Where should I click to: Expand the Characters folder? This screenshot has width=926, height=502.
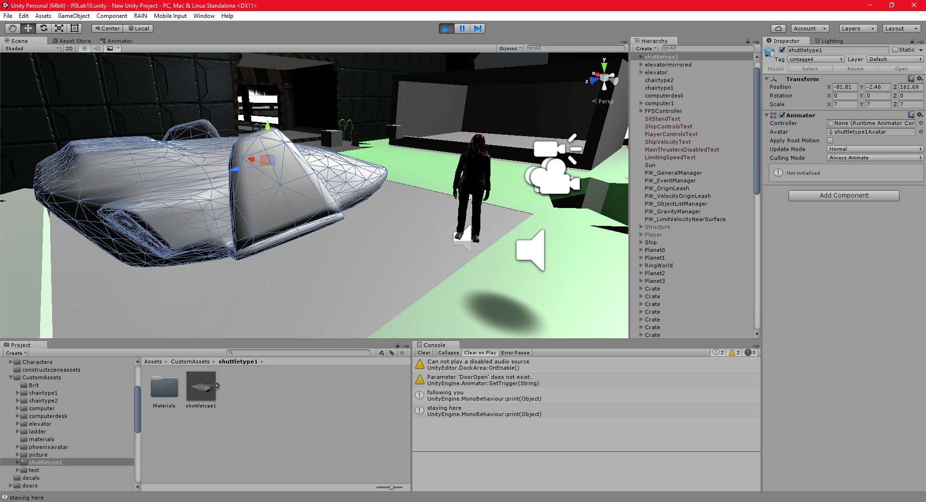click(11, 362)
